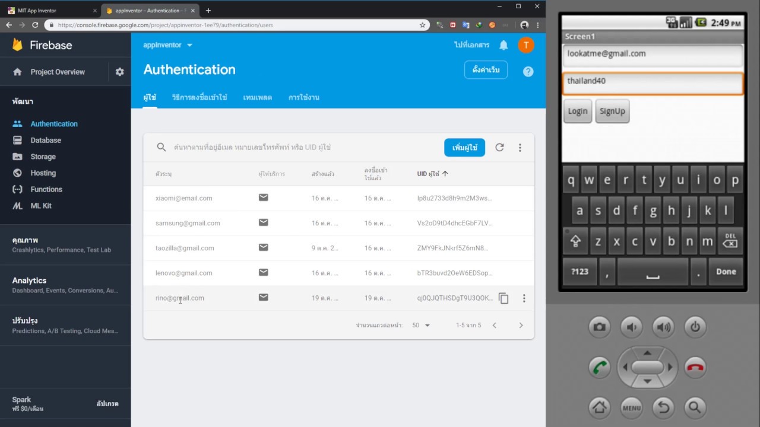Reload the browser page
The image size is (760, 427).
click(x=35, y=25)
